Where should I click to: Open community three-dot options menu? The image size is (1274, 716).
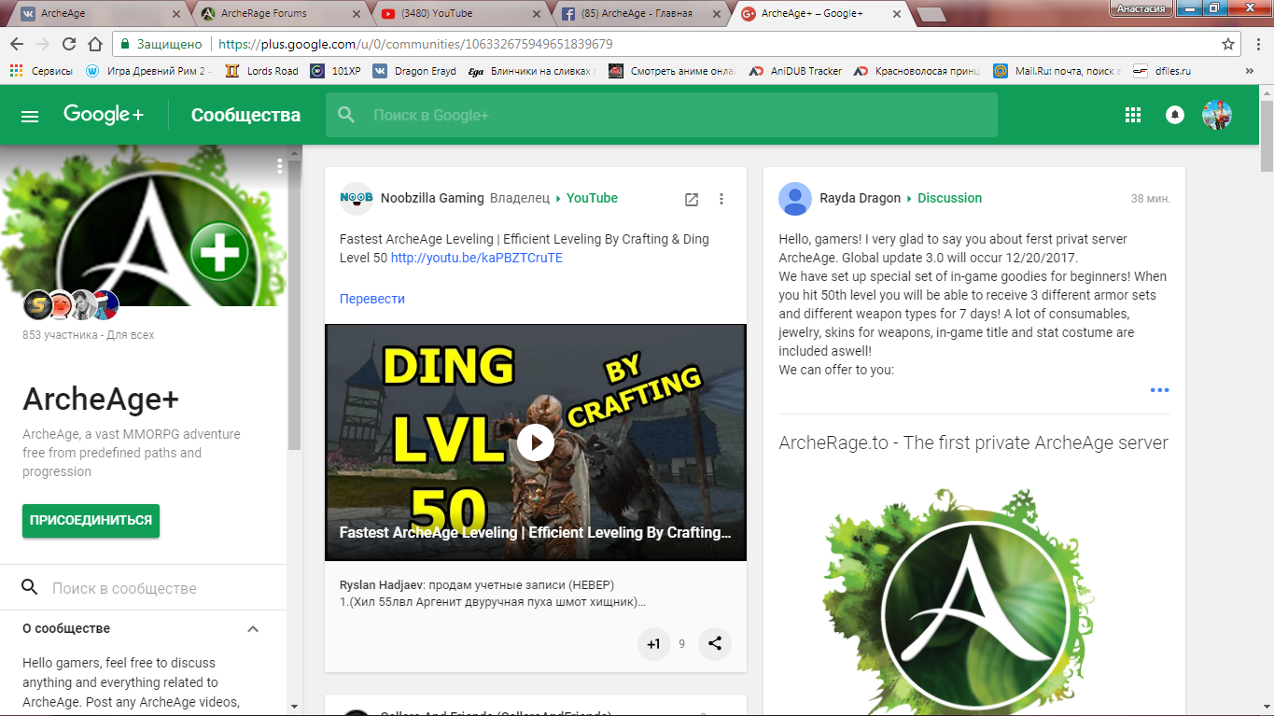[x=279, y=166]
